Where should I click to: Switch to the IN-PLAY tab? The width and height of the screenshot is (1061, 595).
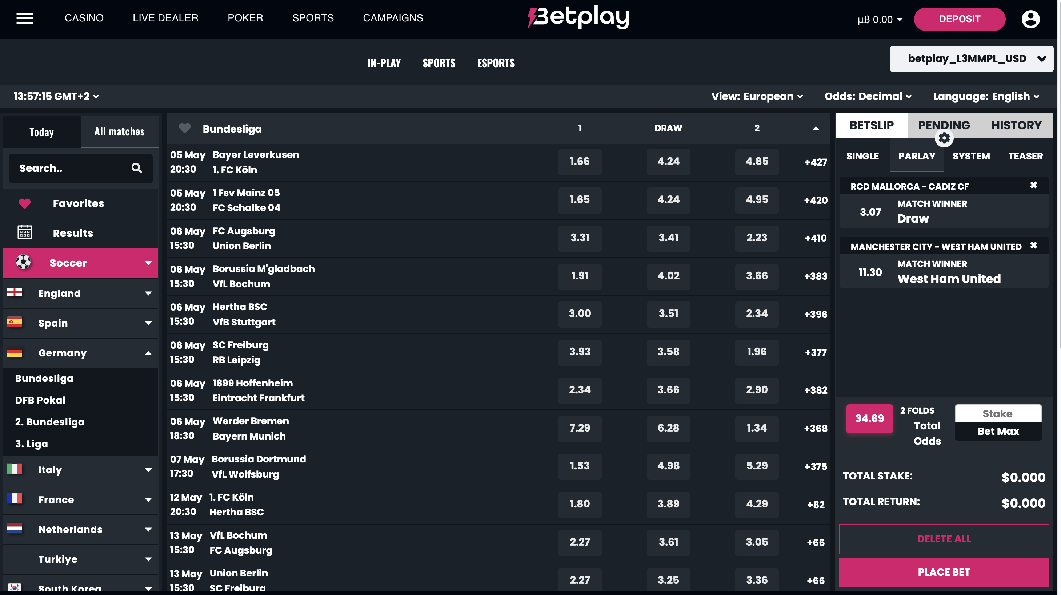tap(384, 63)
